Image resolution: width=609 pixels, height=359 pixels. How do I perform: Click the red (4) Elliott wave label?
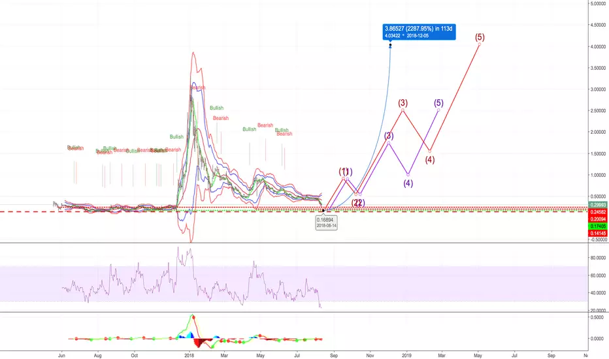[x=429, y=159]
